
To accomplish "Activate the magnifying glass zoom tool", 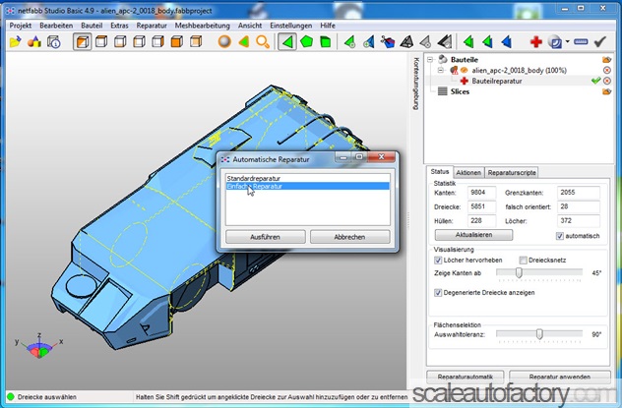I will pos(263,41).
